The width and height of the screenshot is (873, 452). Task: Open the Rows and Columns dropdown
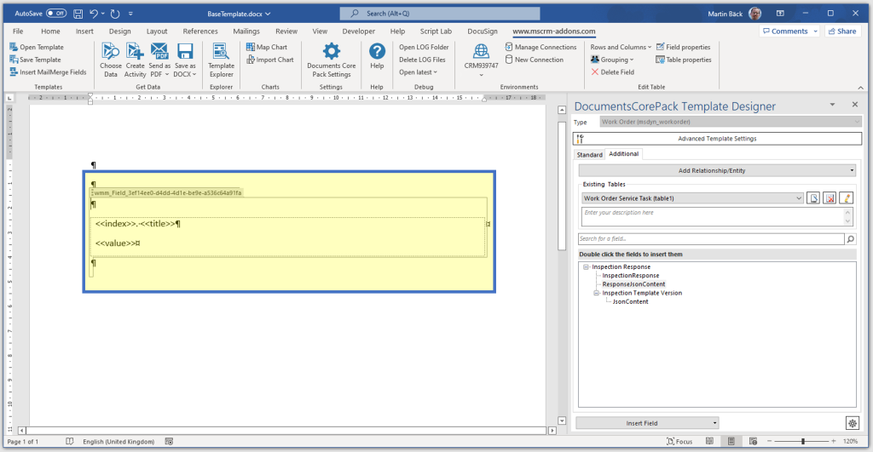coord(621,48)
